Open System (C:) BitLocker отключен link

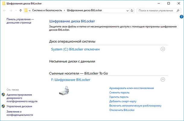(x=75, y=49)
